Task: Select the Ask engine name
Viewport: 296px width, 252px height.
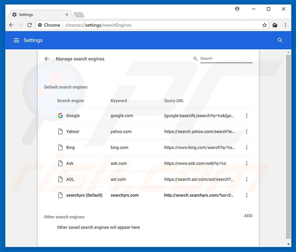Action: 70,163
